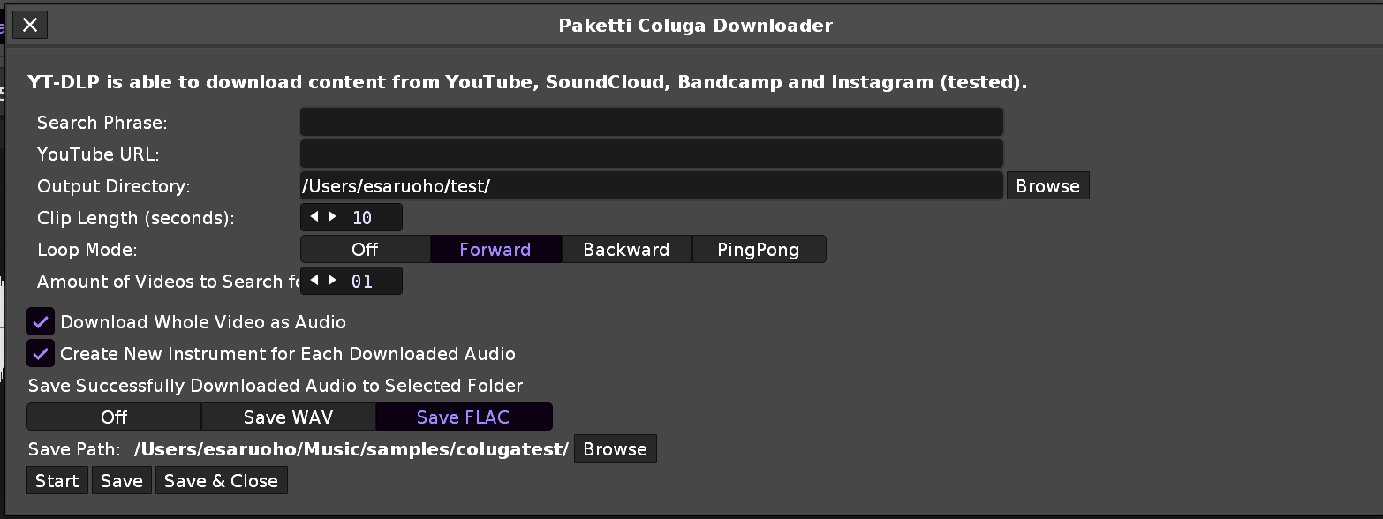Viewport: 1383px width, 519px height.
Task: Select Forward loop mode
Action: 495,250
